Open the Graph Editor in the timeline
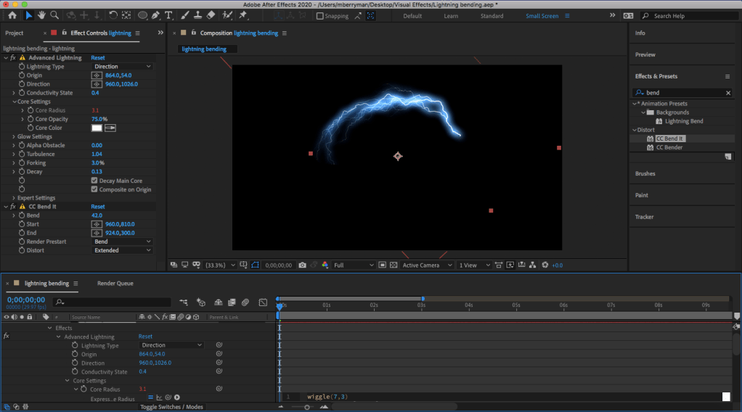The height and width of the screenshot is (412, 742). (x=263, y=302)
